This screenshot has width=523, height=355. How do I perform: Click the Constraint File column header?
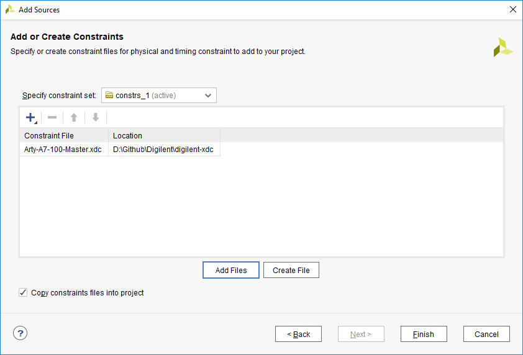click(x=64, y=136)
